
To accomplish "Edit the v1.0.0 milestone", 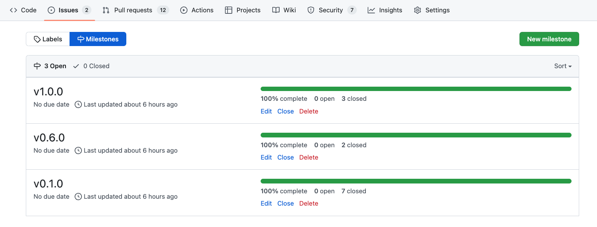I will [266, 111].
